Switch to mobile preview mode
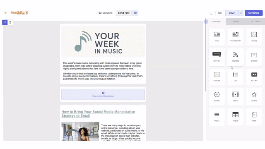The image size is (265, 149). coord(10,22)
